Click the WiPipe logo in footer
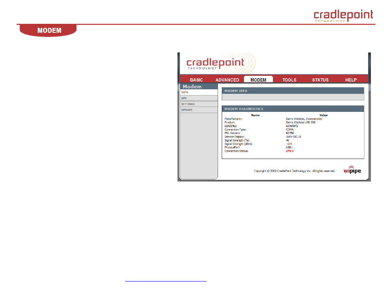 352,170
